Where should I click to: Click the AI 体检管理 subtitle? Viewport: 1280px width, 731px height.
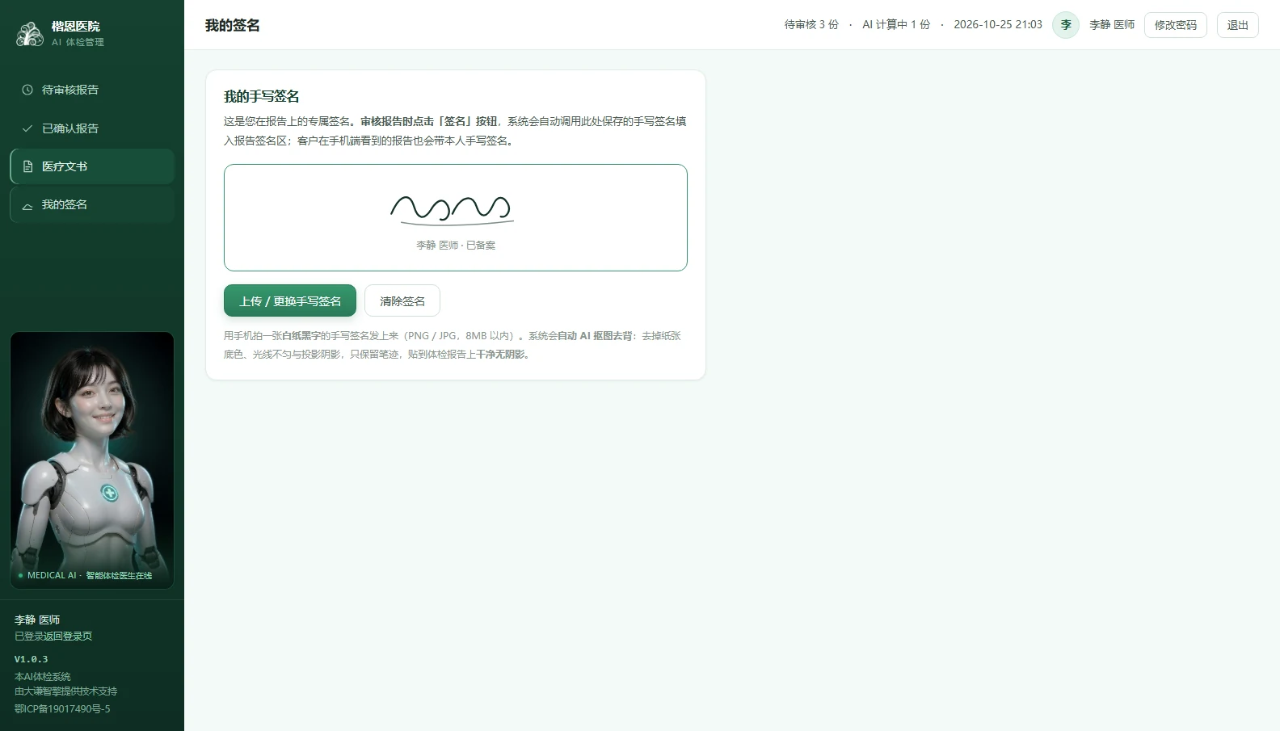pyautogui.click(x=78, y=42)
